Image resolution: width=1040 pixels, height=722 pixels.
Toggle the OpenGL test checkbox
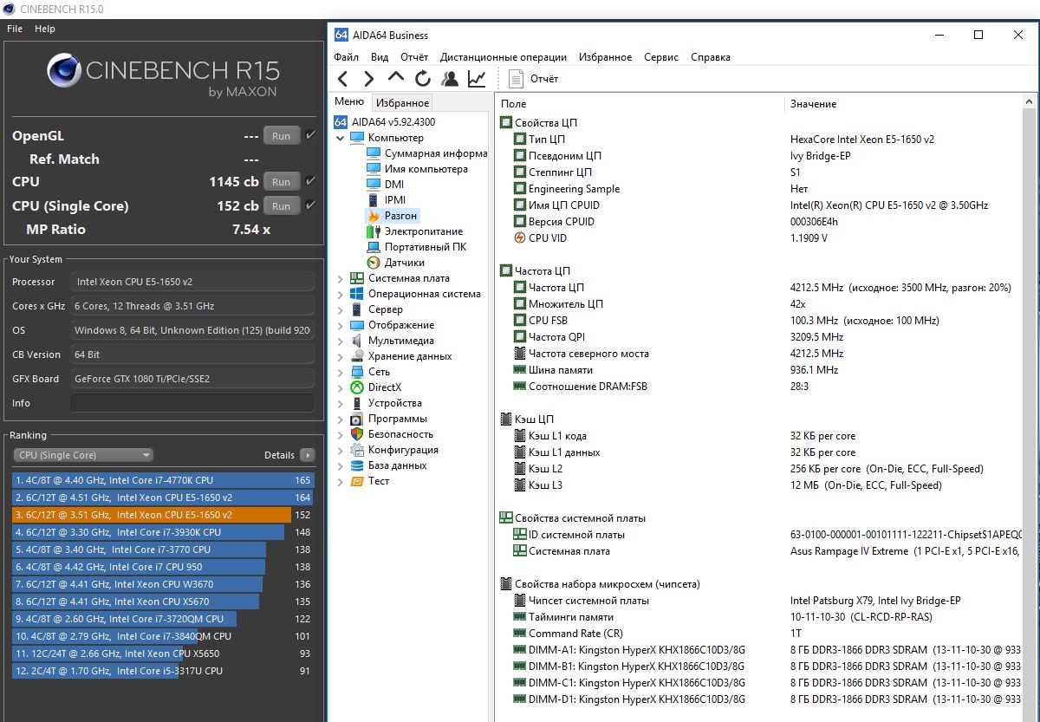point(310,136)
